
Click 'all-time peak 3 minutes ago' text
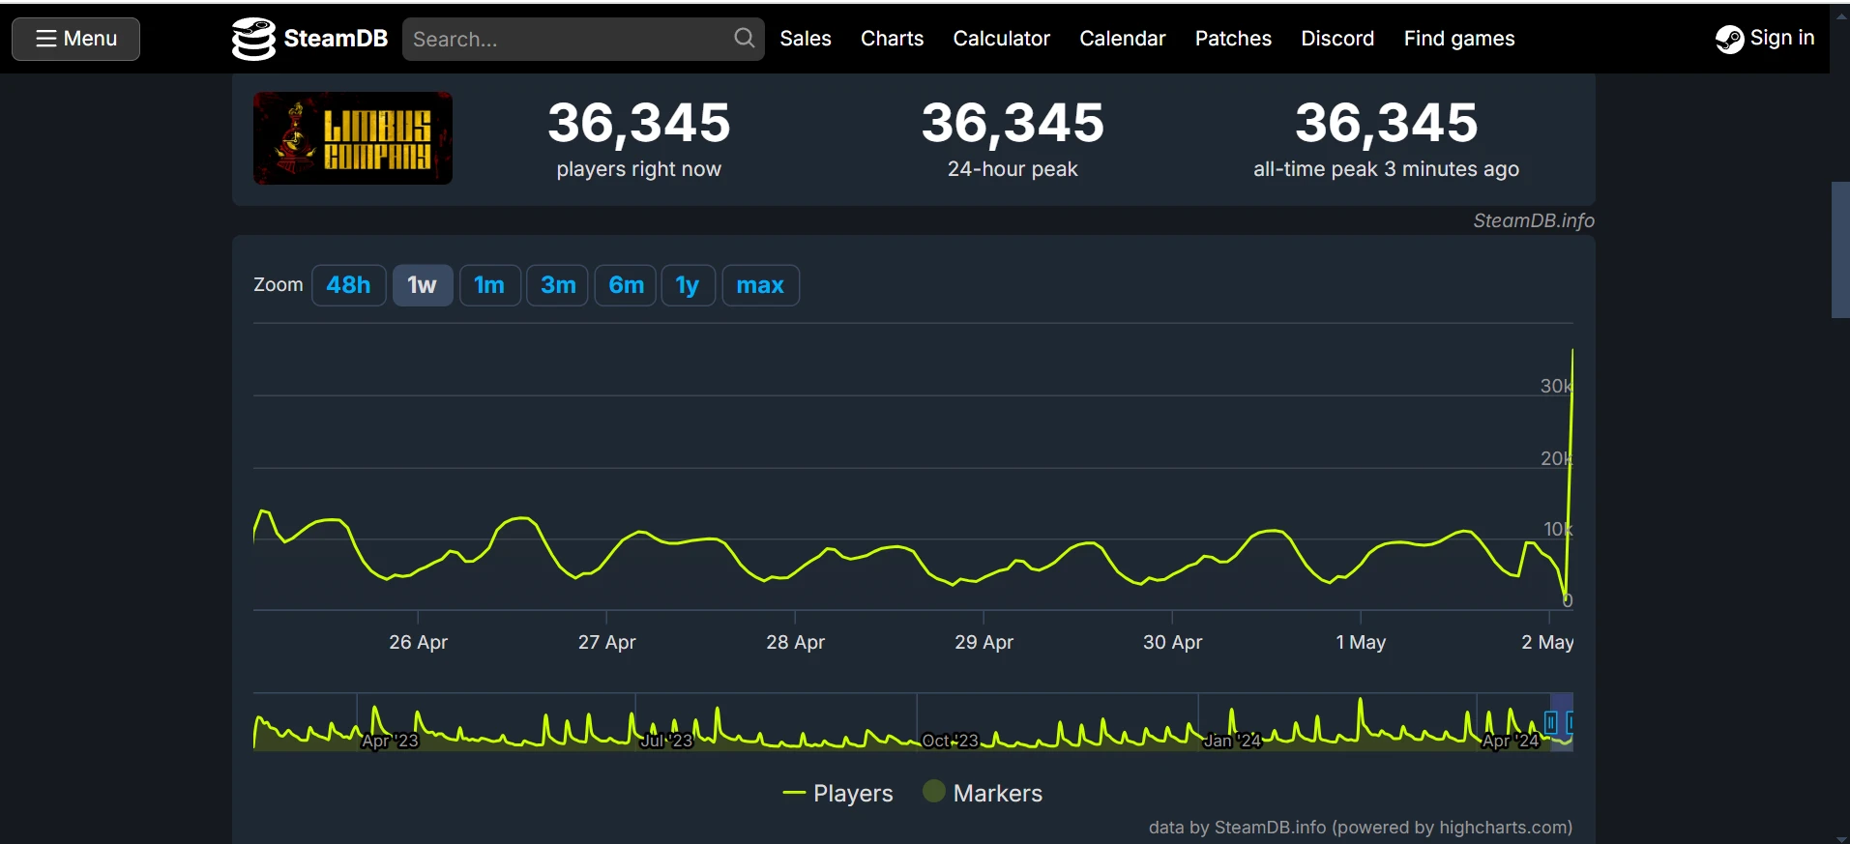(1386, 169)
